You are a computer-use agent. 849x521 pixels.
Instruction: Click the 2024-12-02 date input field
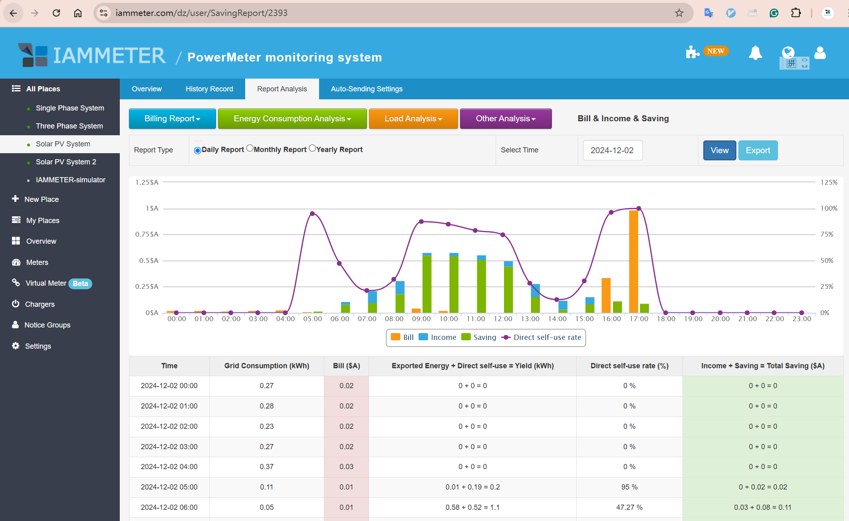click(x=613, y=150)
